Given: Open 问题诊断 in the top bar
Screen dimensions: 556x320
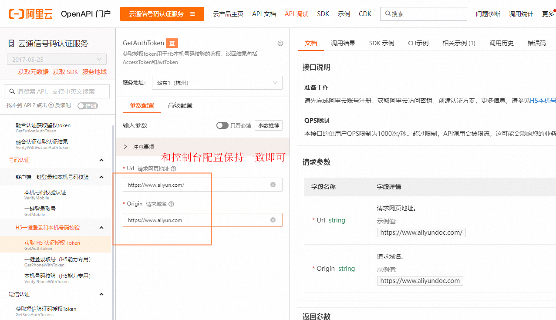Looking at the screenshot, I should click(488, 14).
